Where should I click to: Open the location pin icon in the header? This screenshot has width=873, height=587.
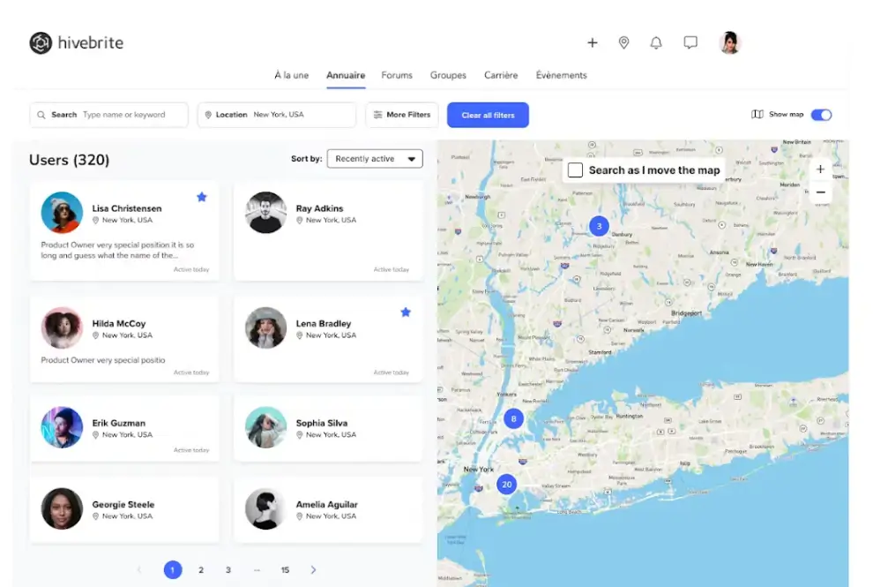click(x=623, y=42)
